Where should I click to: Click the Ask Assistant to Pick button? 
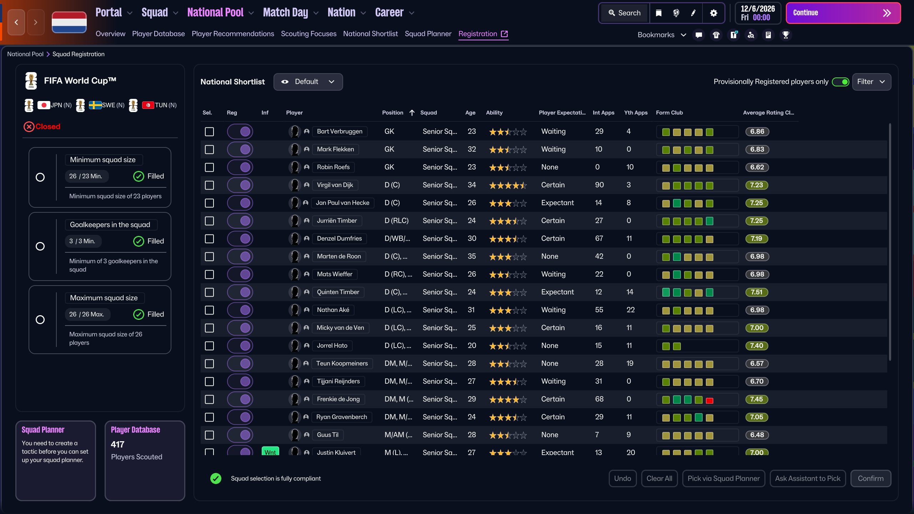808,478
